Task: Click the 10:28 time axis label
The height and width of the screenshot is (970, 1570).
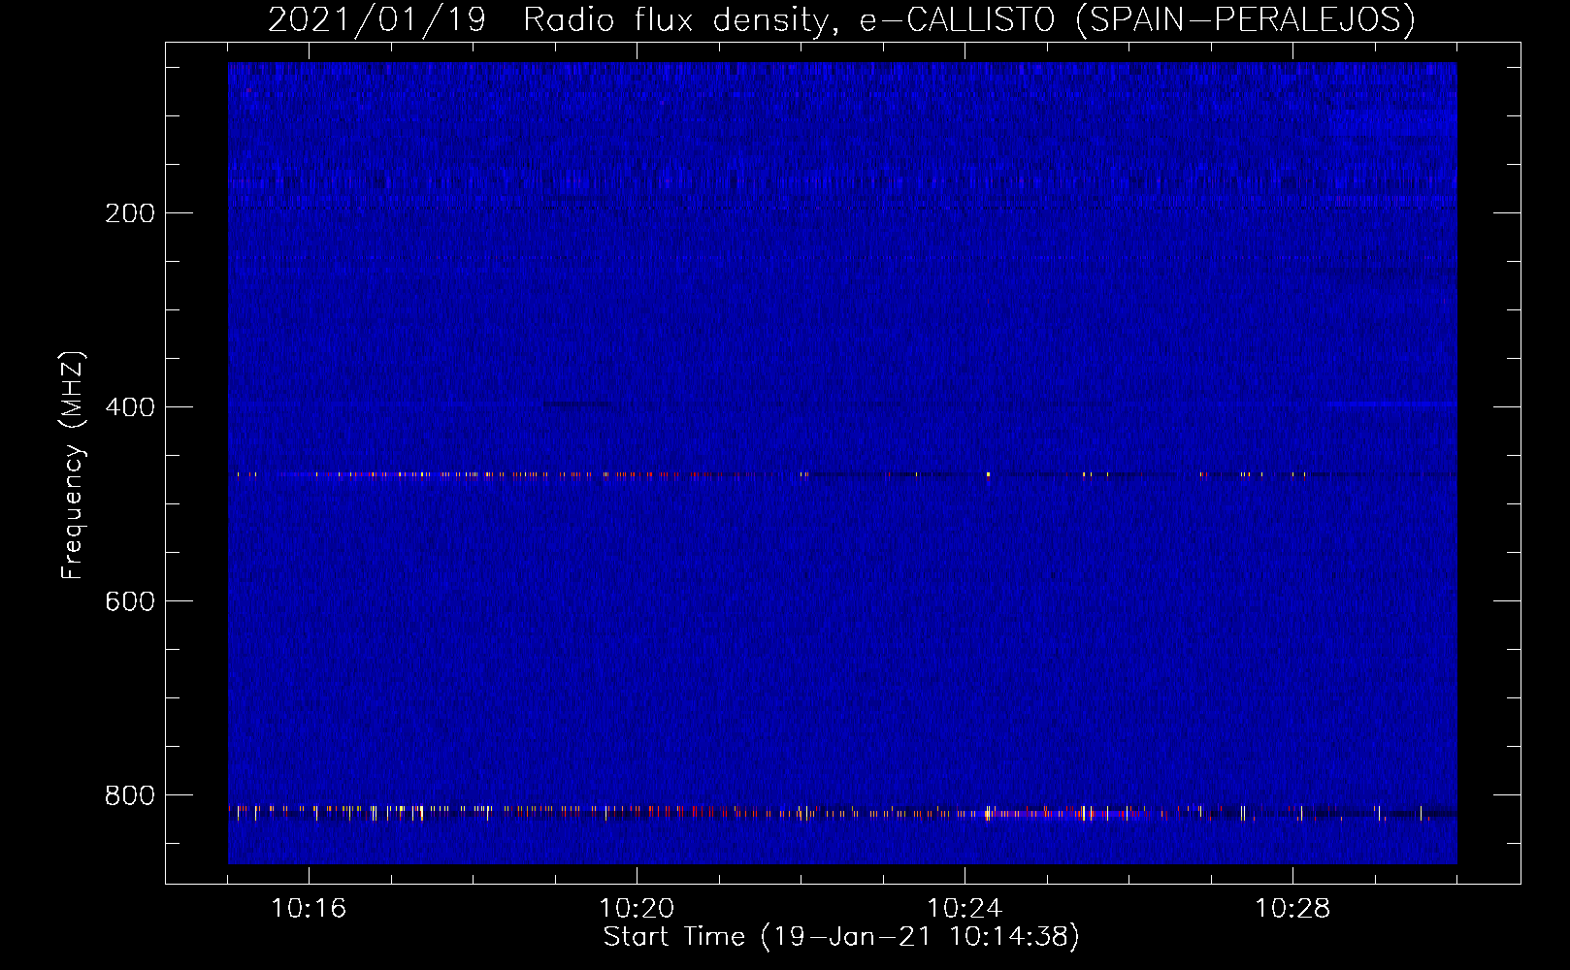Action: (1292, 909)
